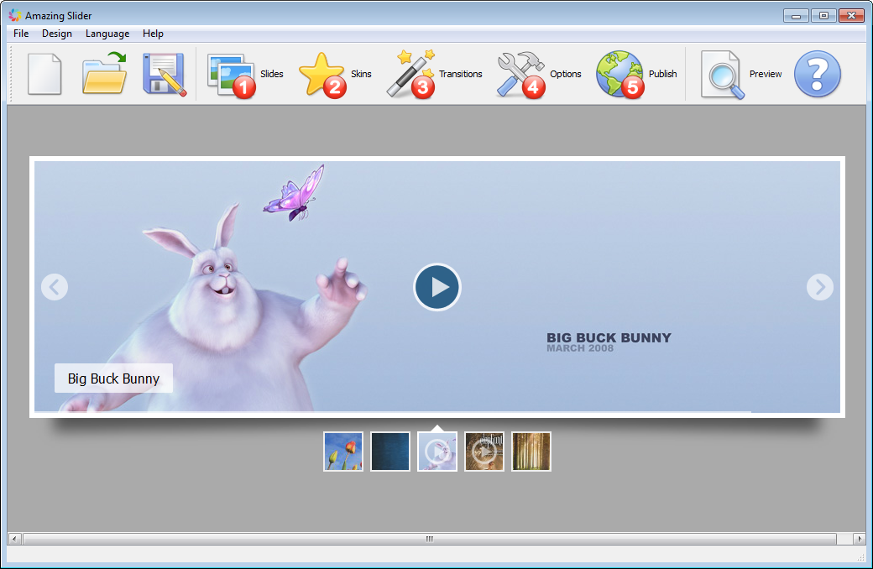Click the Preview magnifier icon
This screenshot has height=569, width=873.
723,76
